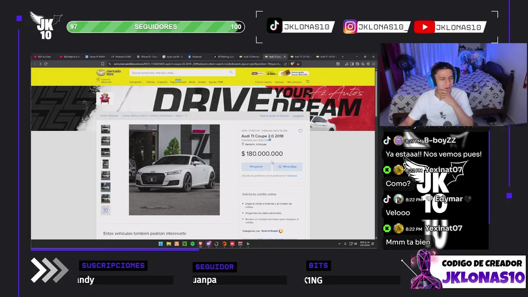This screenshot has height=297, width=528.
Task: Click the Crea tu cuenta link
Action: pos(263,82)
